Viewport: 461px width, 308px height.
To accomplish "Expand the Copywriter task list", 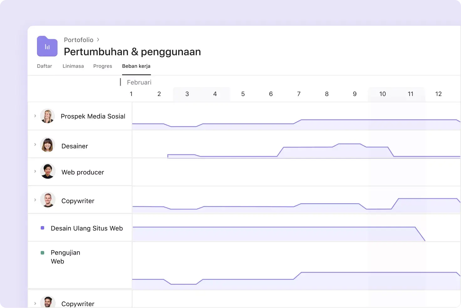I will point(35,200).
